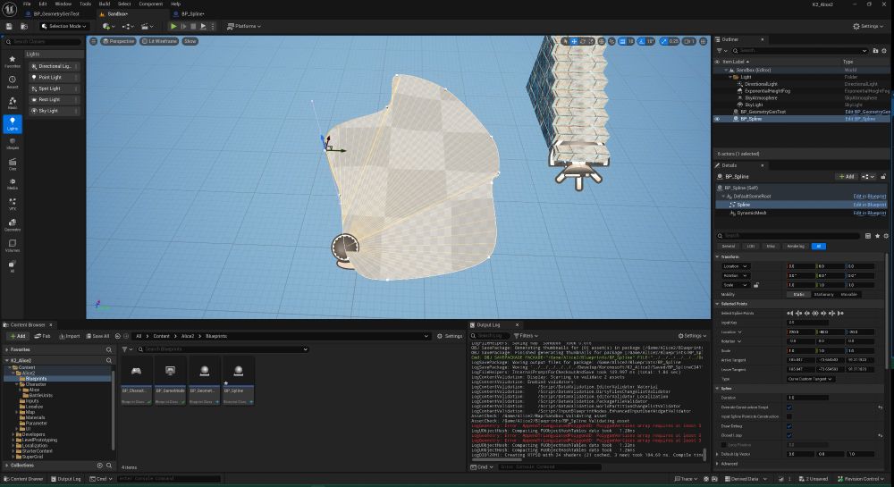The height and width of the screenshot is (487, 894).
Task: Select last spline point button
Action: pyautogui.click(x=840, y=314)
